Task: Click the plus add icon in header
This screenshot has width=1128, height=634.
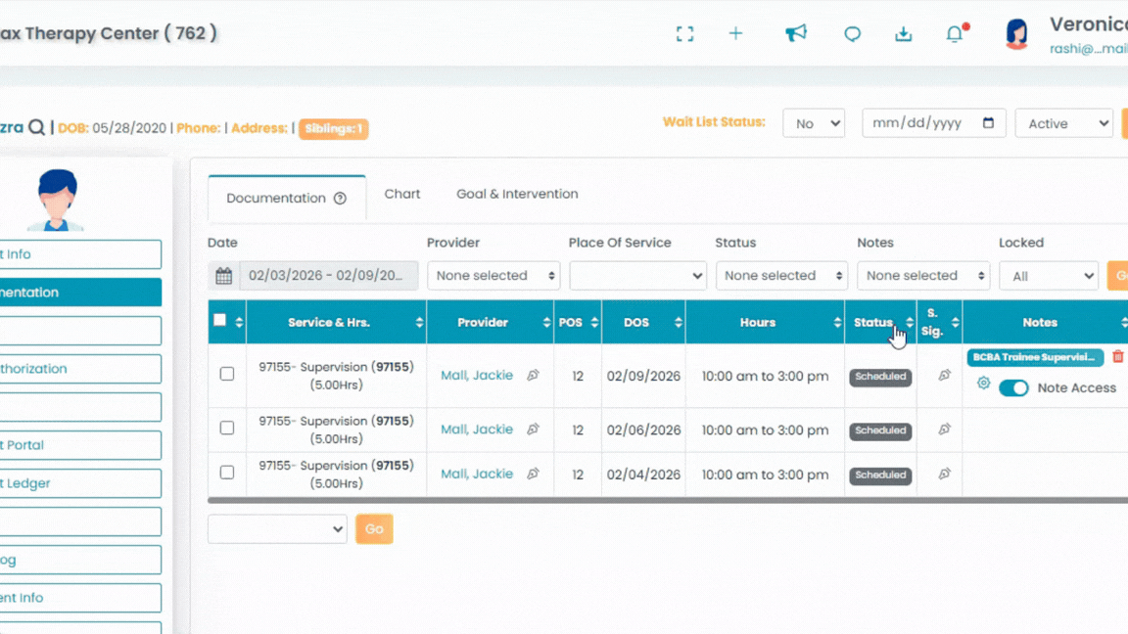Action: point(735,34)
